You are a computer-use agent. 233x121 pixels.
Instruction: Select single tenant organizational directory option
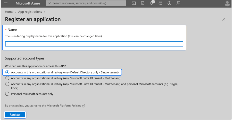[x=7, y=72]
